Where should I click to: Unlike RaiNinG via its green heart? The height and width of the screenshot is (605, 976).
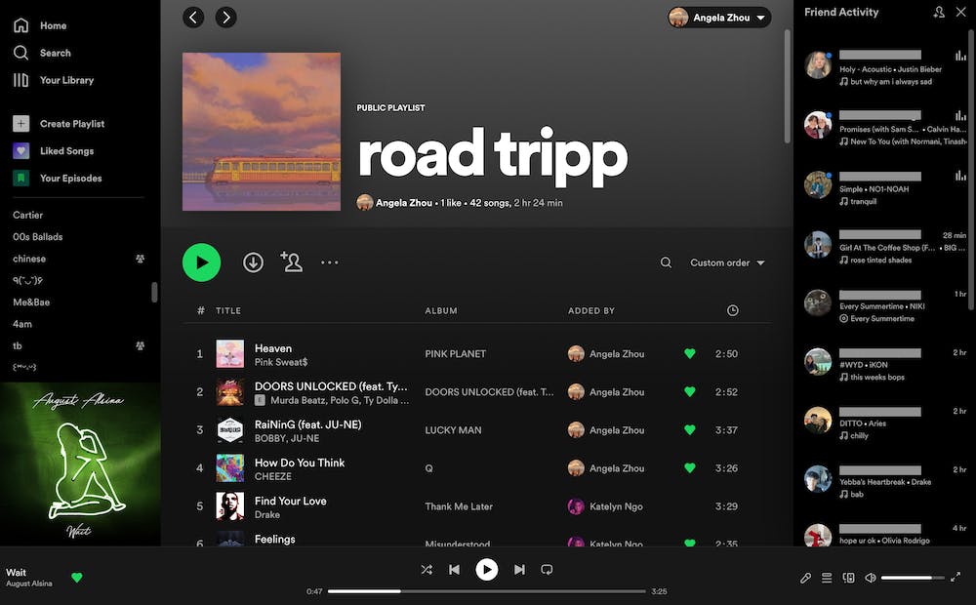click(690, 430)
